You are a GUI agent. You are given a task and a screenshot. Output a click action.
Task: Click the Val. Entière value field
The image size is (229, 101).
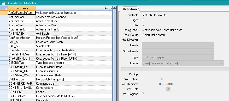click(162, 79)
